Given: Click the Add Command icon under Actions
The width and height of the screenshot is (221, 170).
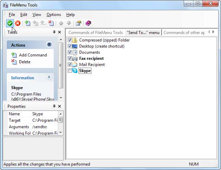Looking at the screenshot, I should (14, 55).
